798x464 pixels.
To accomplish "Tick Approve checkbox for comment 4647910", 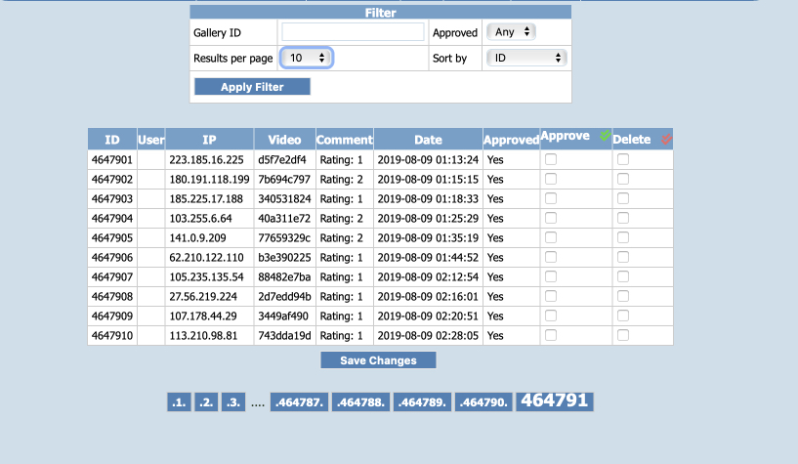I will tap(551, 335).
